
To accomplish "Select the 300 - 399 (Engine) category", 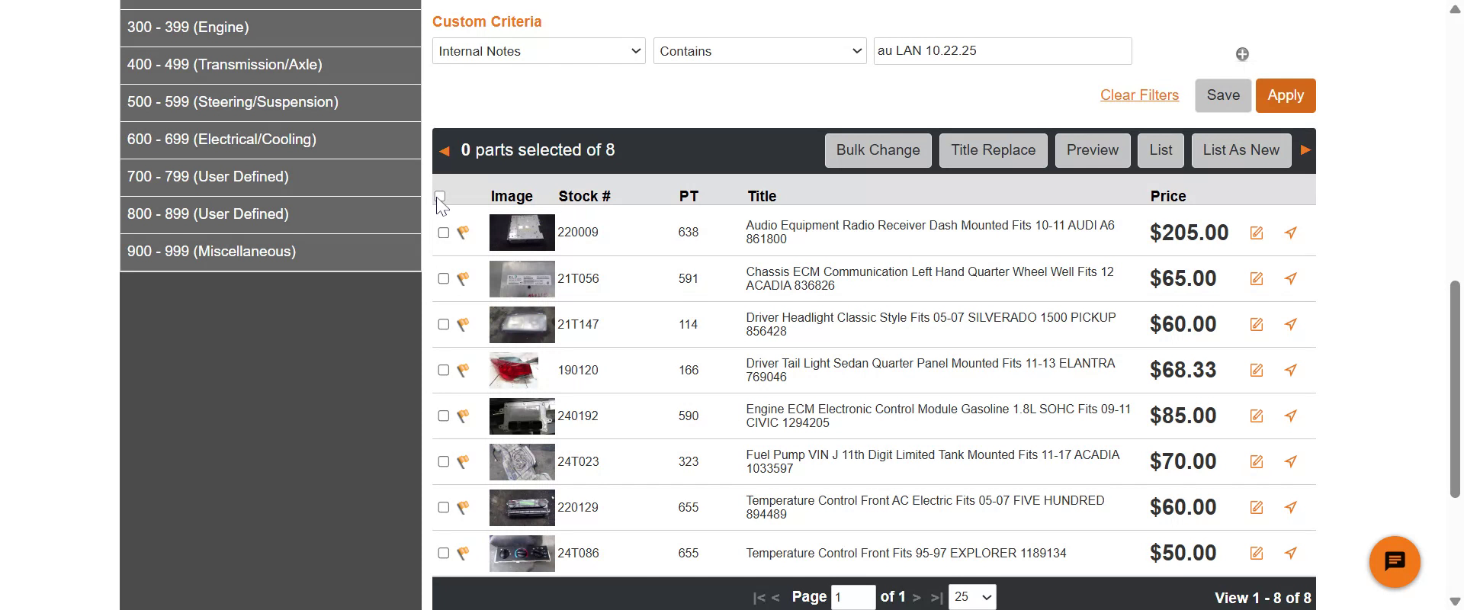I will tap(271, 27).
